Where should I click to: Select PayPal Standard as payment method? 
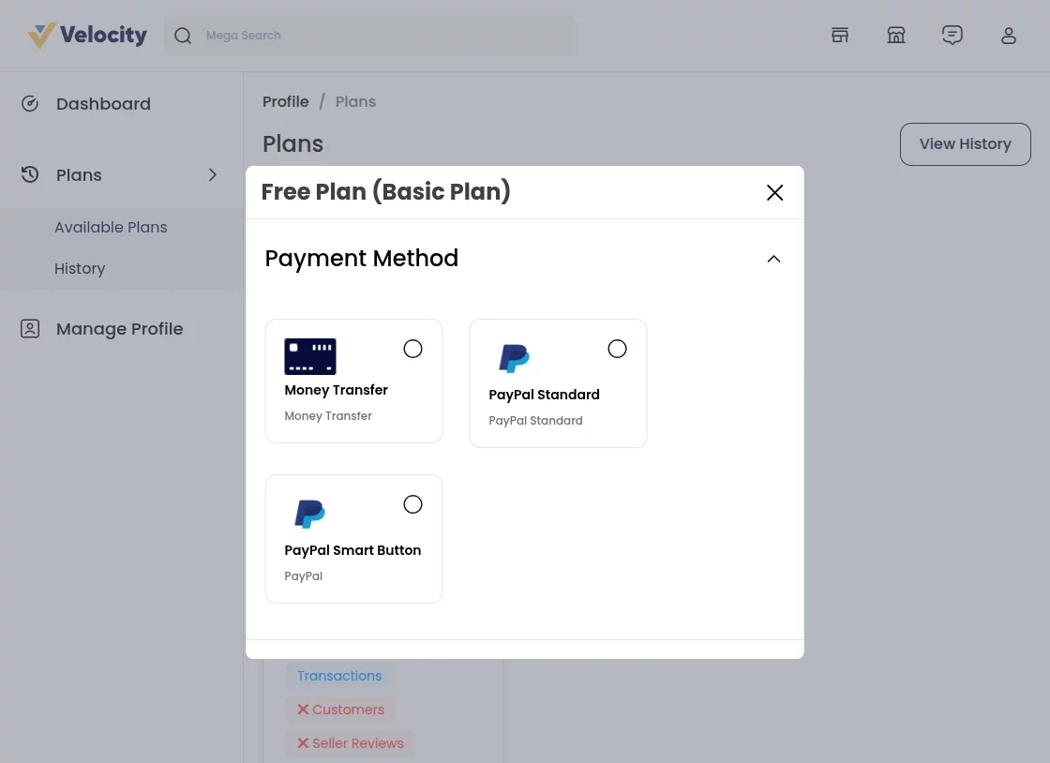[617, 348]
